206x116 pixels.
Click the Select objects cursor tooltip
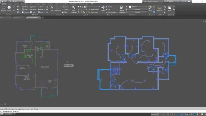click(x=69, y=65)
